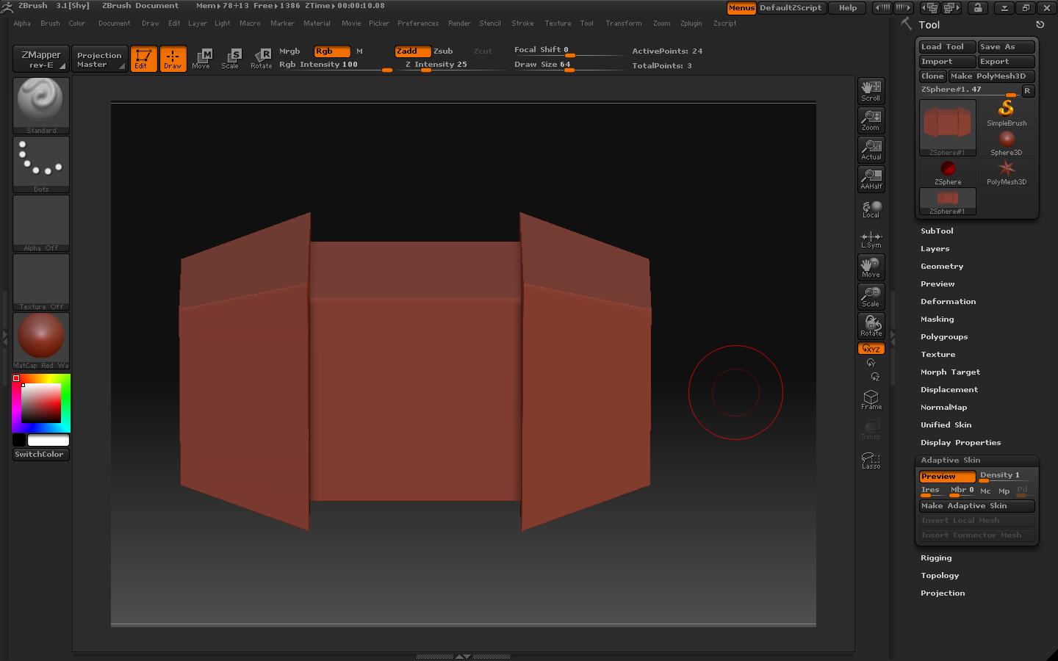Click the AAHalf view icon

pyautogui.click(x=871, y=179)
